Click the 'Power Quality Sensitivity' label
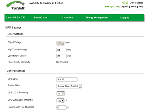 [x=19, y=62]
